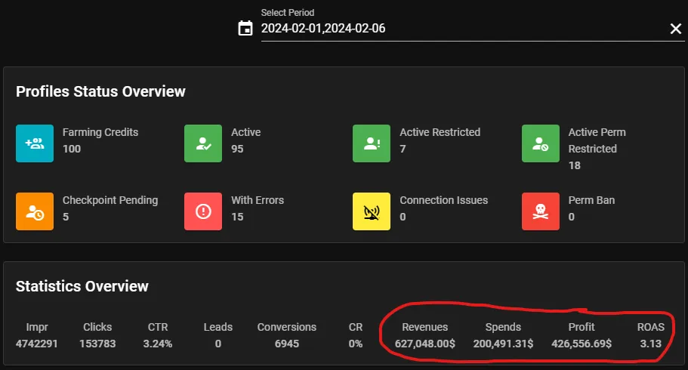The width and height of the screenshot is (688, 370).
Task: Click the Spends column header
Action: click(x=503, y=328)
